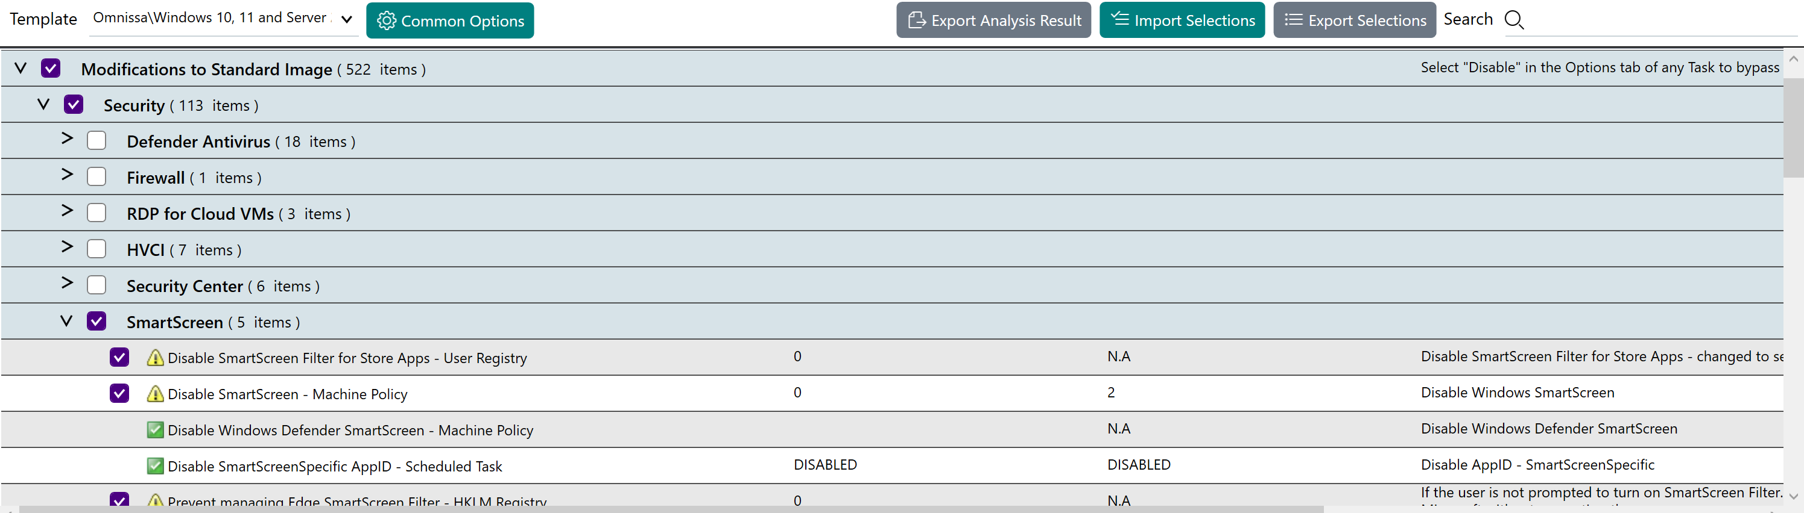Click the Import Selections list icon
This screenshot has width=1804, height=513.
(1120, 19)
